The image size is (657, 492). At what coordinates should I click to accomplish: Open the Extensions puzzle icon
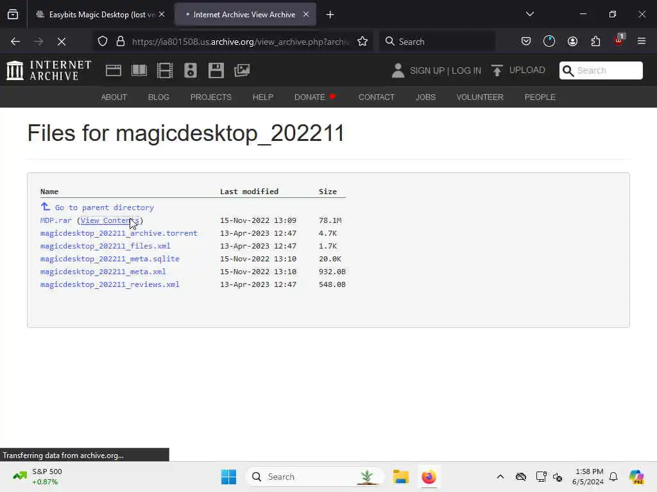coord(595,42)
